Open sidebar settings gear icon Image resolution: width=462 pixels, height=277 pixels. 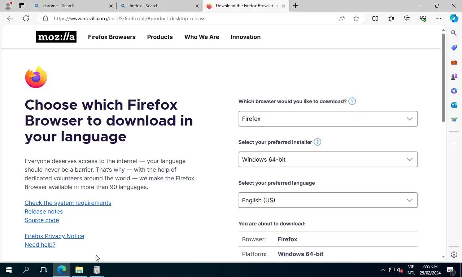point(454,255)
